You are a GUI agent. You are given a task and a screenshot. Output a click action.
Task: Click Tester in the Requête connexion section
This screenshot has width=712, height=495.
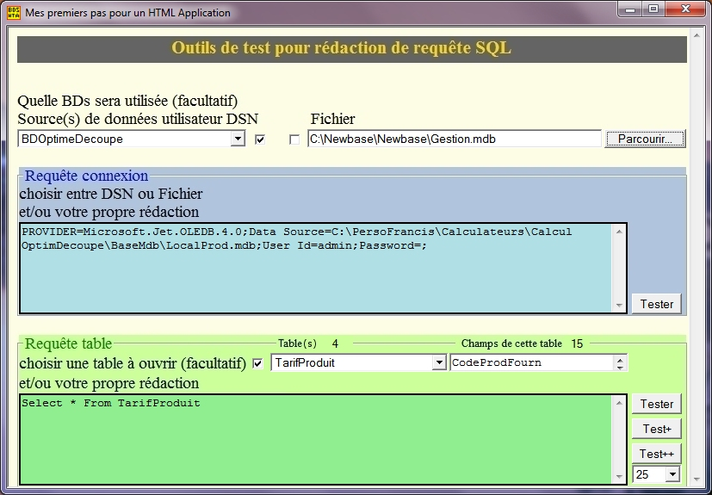pos(657,304)
